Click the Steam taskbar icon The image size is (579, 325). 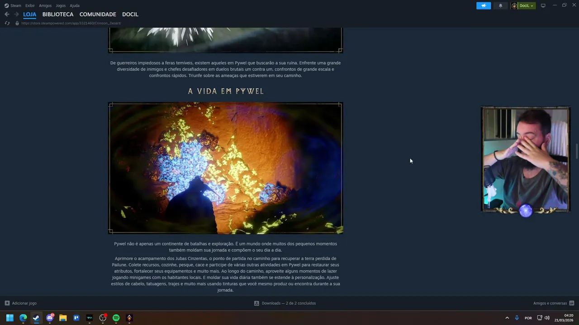tap(36, 318)
